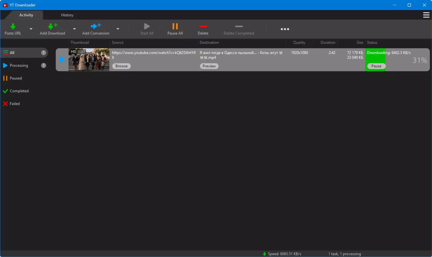Click the red Delete toolbar icon
The height and width of the screenshot is (257, 432).
pyautogui.click(x=203, y=26)
